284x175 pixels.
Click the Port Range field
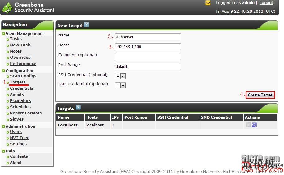(x=148, y=66)
